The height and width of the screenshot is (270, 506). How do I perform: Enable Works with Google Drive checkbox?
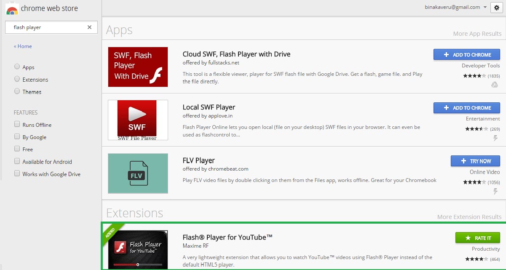(x=17, y=173)
